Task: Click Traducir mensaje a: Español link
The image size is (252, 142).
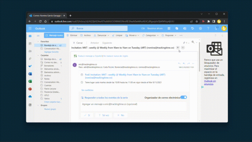Action: 90,56
